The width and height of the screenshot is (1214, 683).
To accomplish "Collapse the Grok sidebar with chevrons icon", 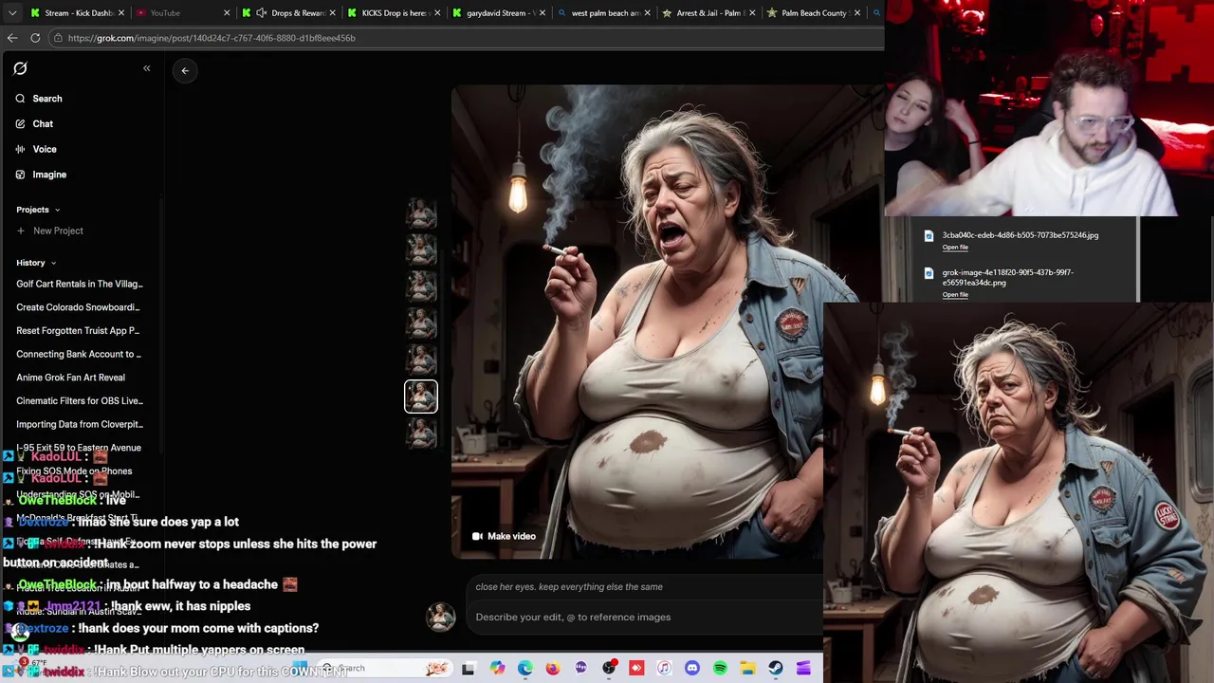I will 147,68.
